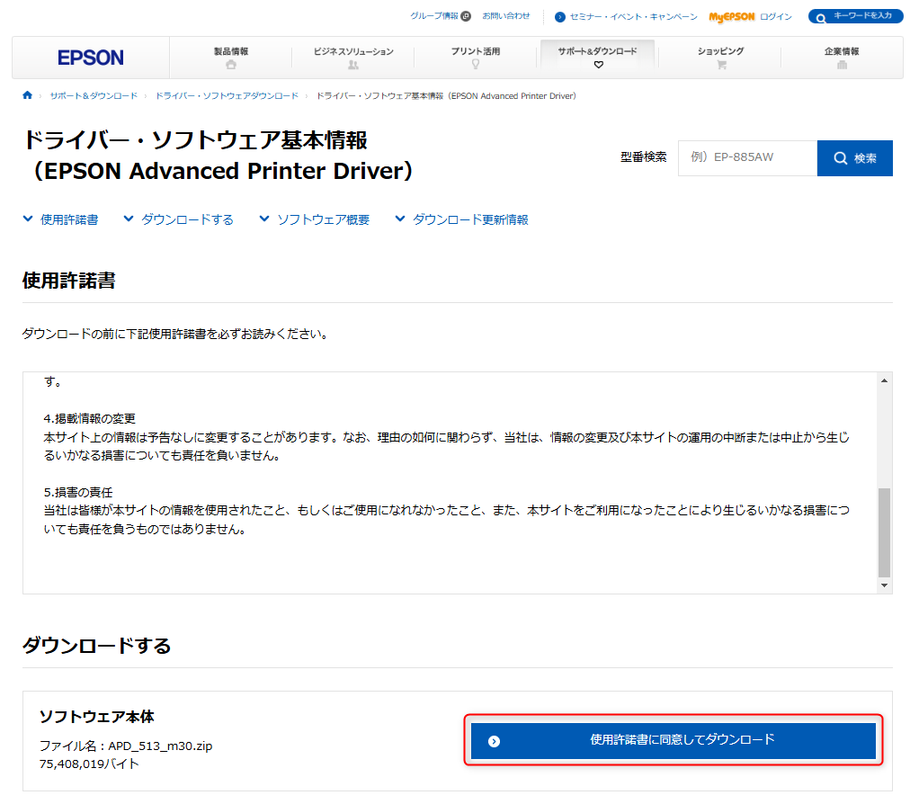The width and height of the screenshot is (910, 804).
Task: Click magnifier icon in keyword search
Action: click(821, 18)
